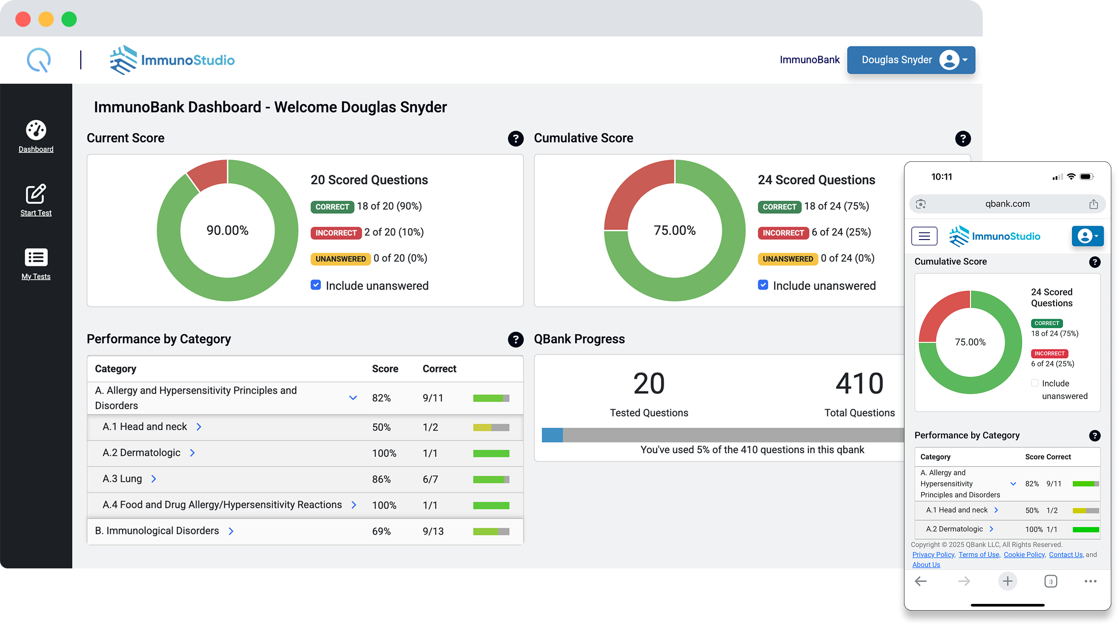The width and height of the screenshot is (1119, 626).
Task: Open desktop Cumulative Score help icon
Action: [x=963, y=139]
